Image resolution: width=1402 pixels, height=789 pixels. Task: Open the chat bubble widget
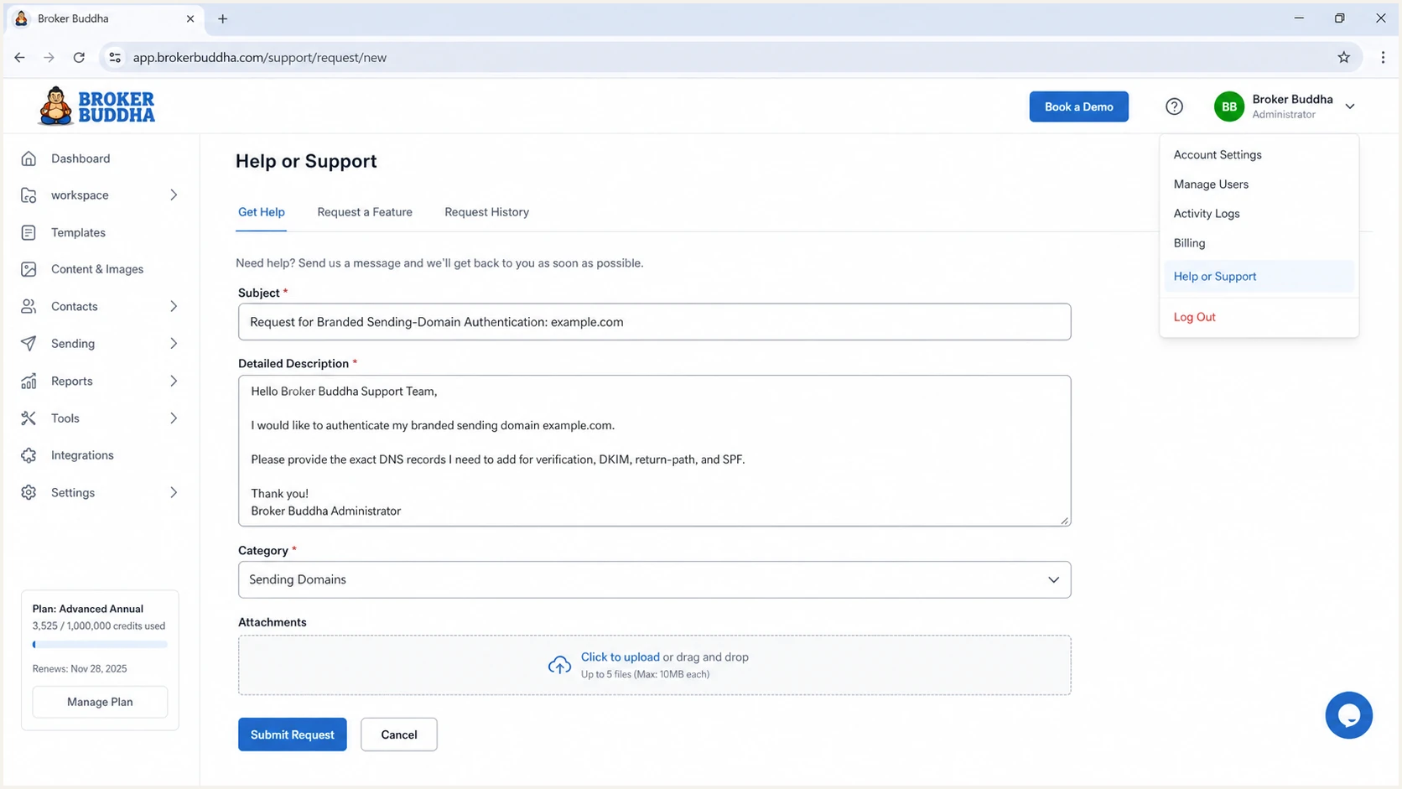click(1348, 715)
